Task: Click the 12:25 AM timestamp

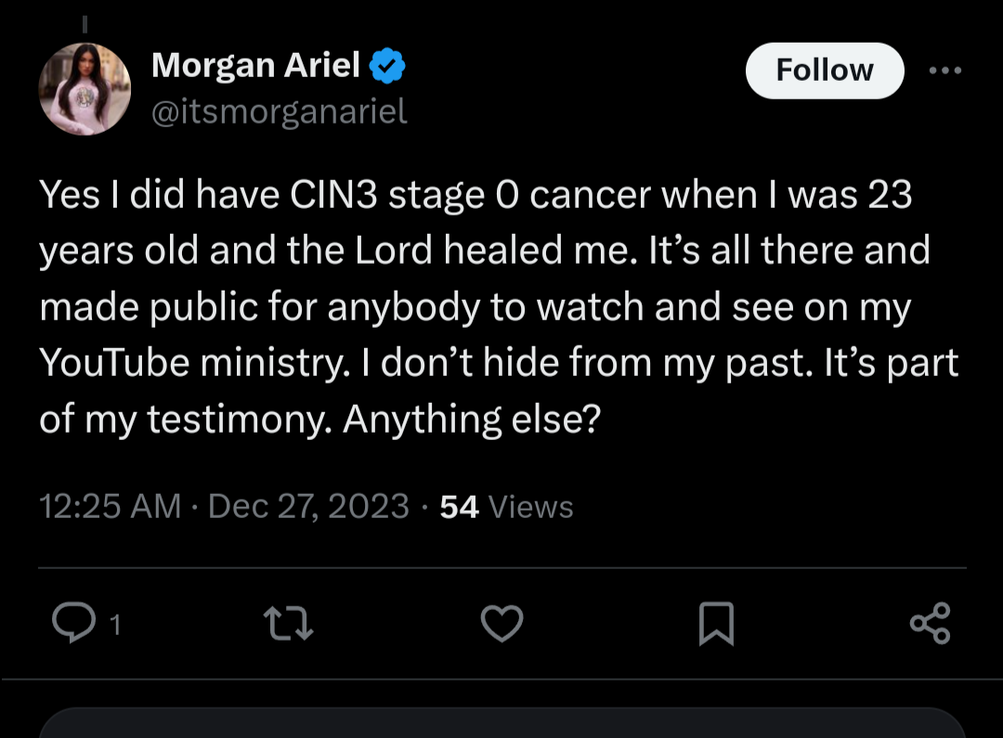Action: tap(110, 507)
